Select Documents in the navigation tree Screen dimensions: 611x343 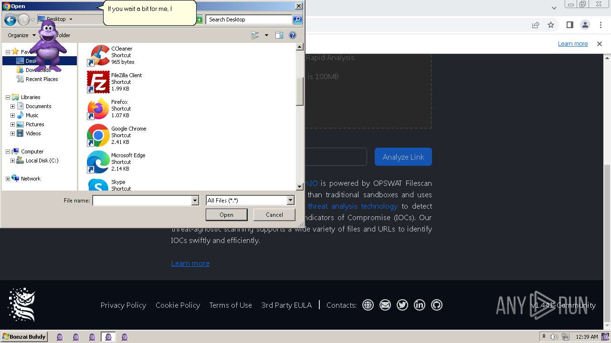point(38,106)
